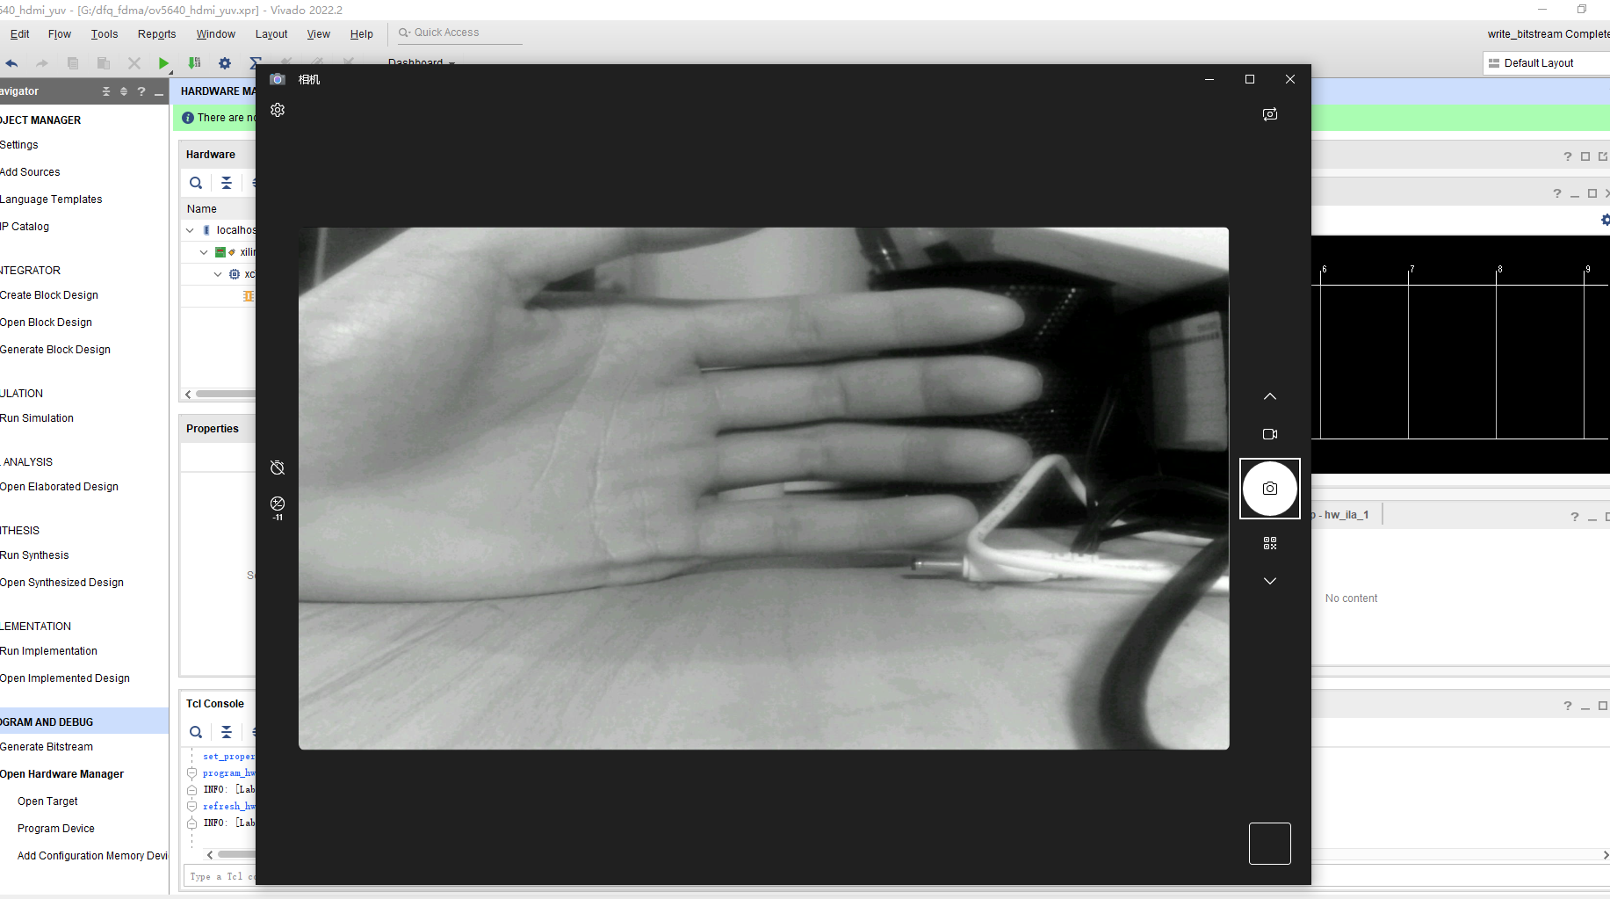Open the Dashboard dropdown
This screenshot has height=899, width=1610.
point(422,62)
